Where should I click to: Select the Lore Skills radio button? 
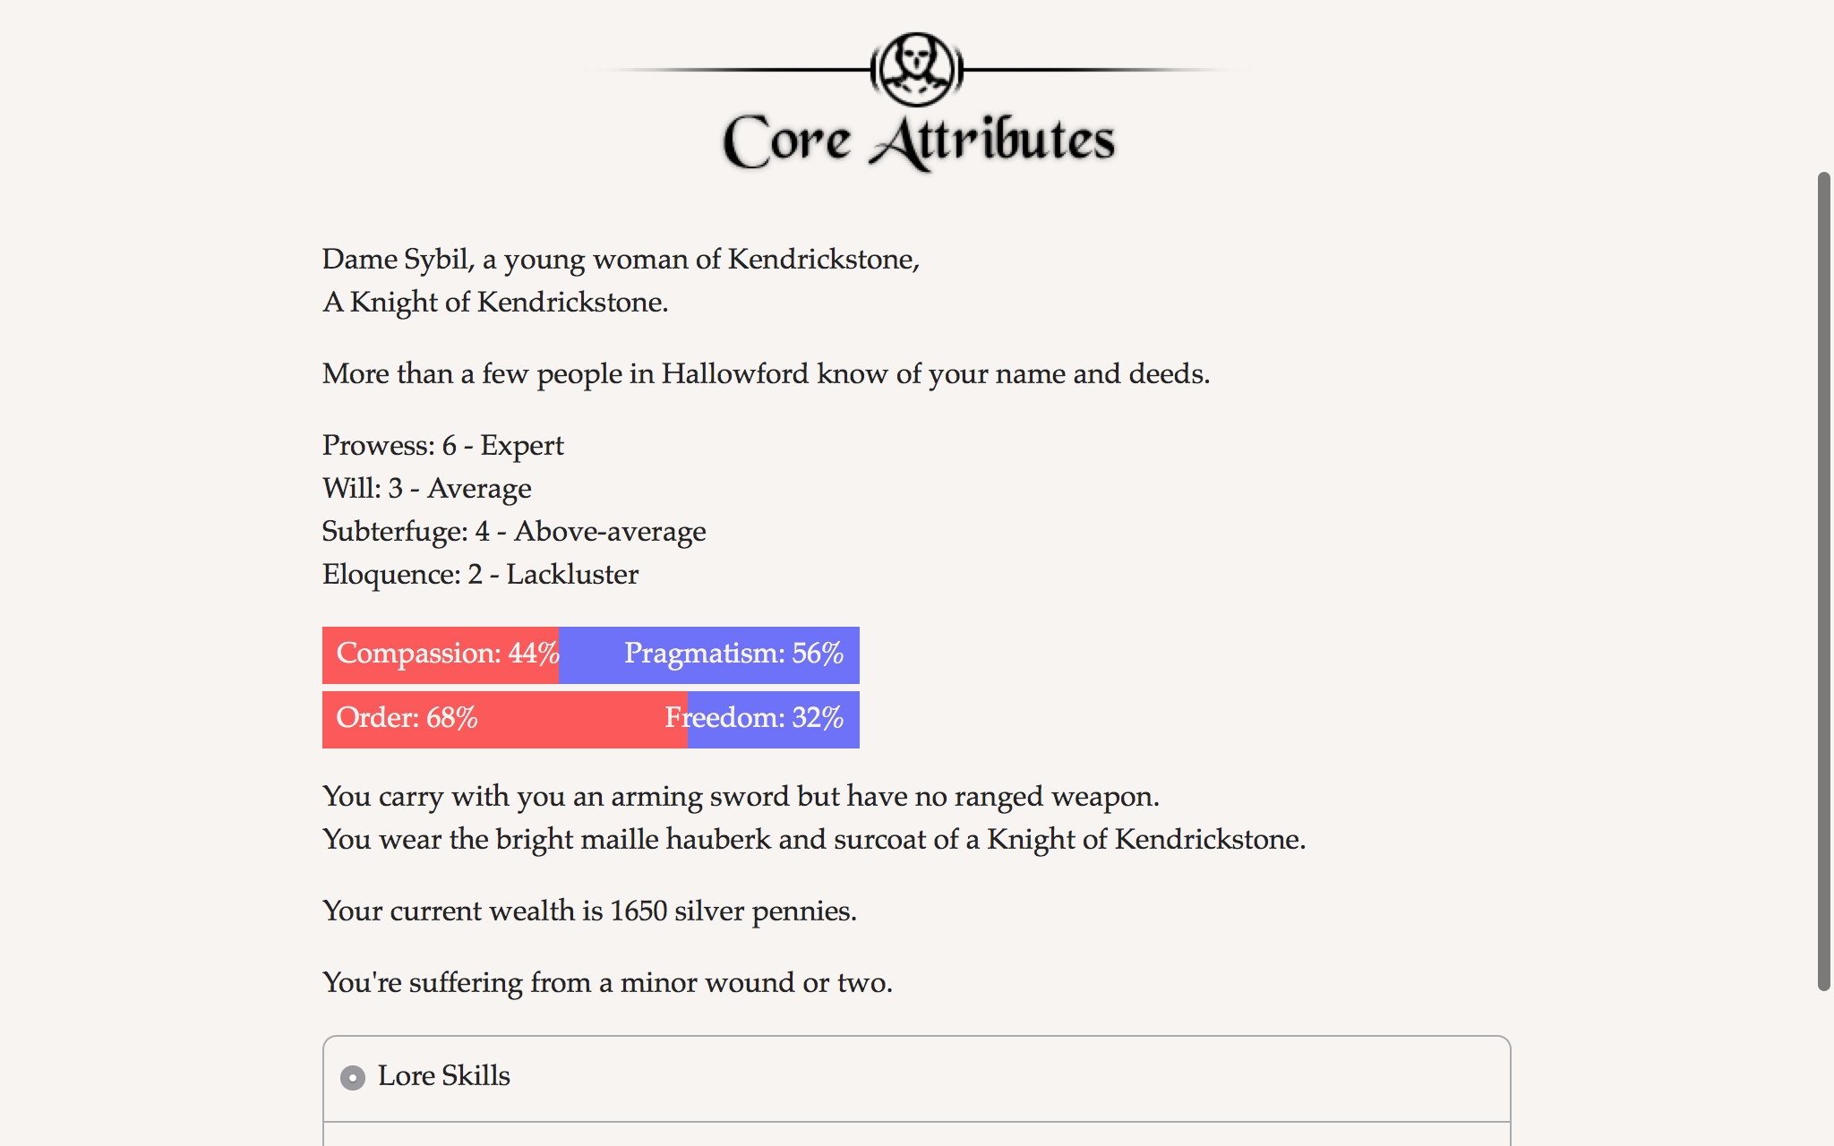[x=353, y=1077]
